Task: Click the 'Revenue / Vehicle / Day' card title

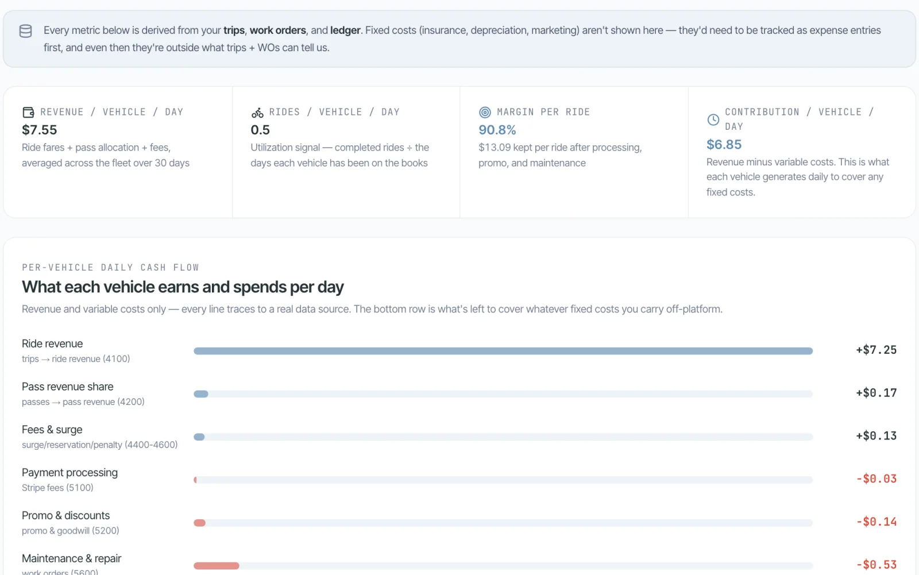Action: point(111,112)
